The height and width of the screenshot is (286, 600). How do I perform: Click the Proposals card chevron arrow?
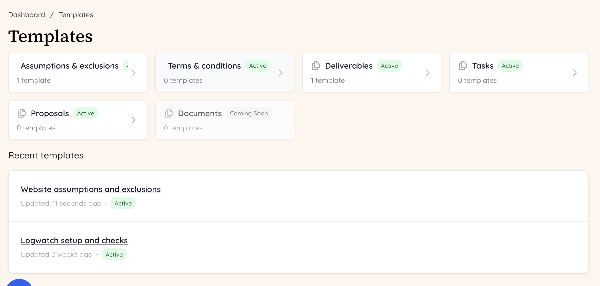click(x=133, y=120)
